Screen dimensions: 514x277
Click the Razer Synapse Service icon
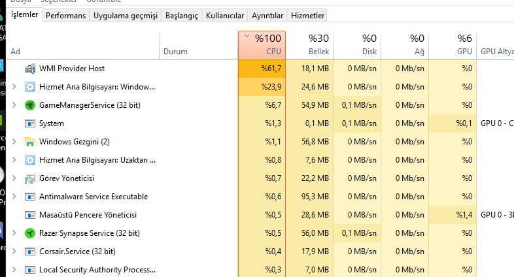coord(30,233)
